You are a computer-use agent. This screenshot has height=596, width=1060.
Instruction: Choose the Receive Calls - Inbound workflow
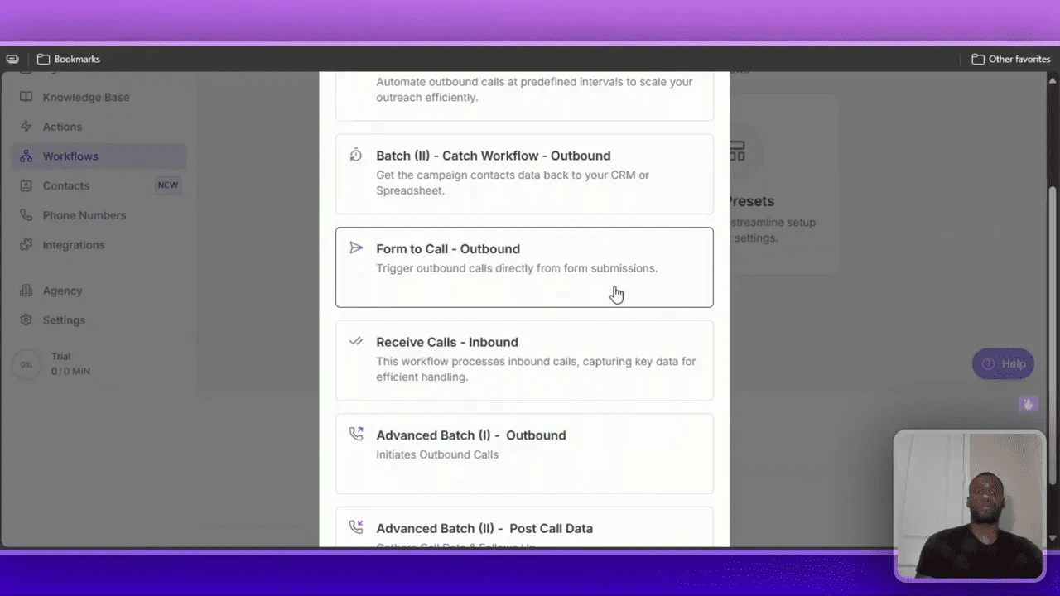coord(524,359)
